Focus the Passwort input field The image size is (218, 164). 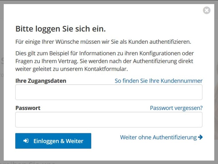pos(109,120)
